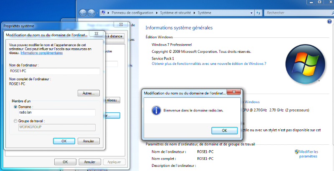This screenshot has width=334, height=171.
Task: Click the Windows 7 Professionnel text
Action: coord(172,45)
